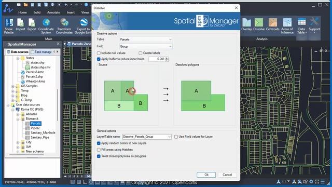Click the tab scroll right arrow
The height and width of the screenshot is (187, 332).
tap(58, 52)
